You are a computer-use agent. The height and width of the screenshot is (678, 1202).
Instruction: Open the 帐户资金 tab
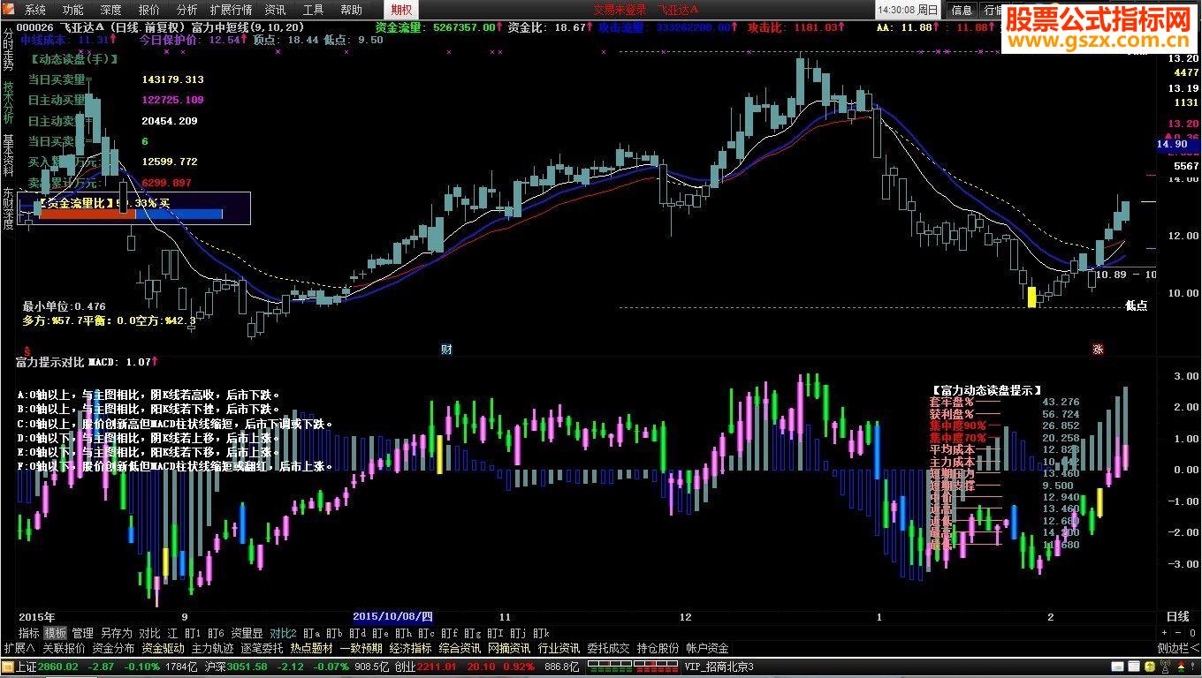(707, 648)
